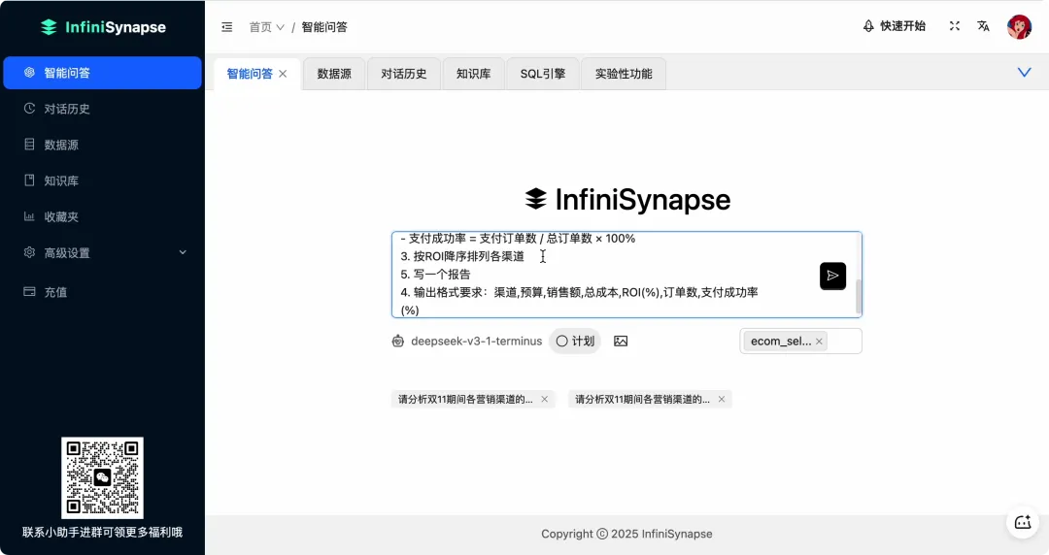The width and height of the screenshot is (1049, 555).
Task: Send the question with arrow button
Action: click(833, 276)
